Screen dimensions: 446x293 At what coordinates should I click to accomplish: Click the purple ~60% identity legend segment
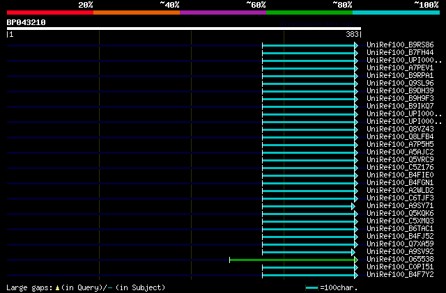tap(223, 13)
